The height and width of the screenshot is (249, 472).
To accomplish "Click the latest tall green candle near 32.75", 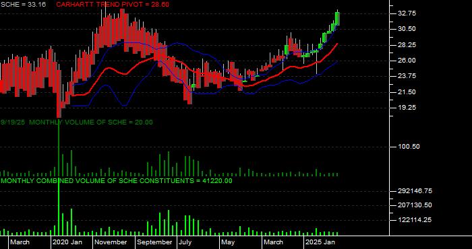I will (x=337, y=18).
